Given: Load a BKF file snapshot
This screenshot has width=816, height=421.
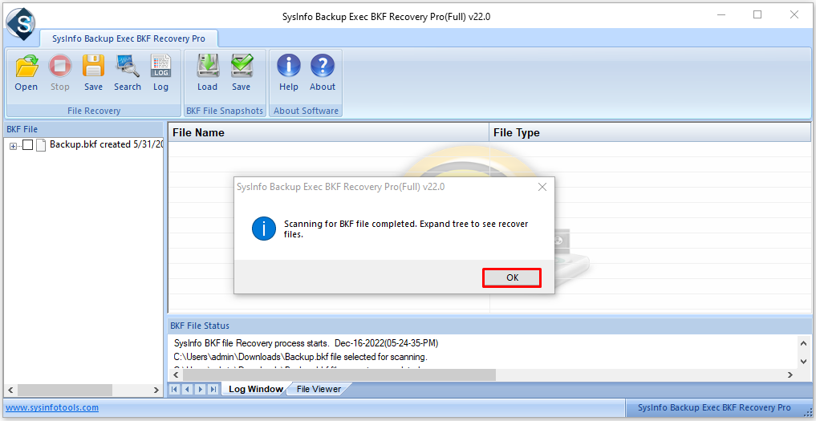Looking at the screenshot, I should click(x=207, y=74).
